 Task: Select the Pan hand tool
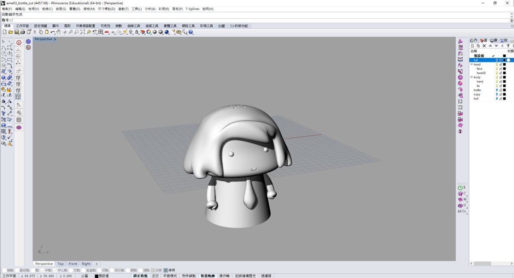(x=58, y=32)
